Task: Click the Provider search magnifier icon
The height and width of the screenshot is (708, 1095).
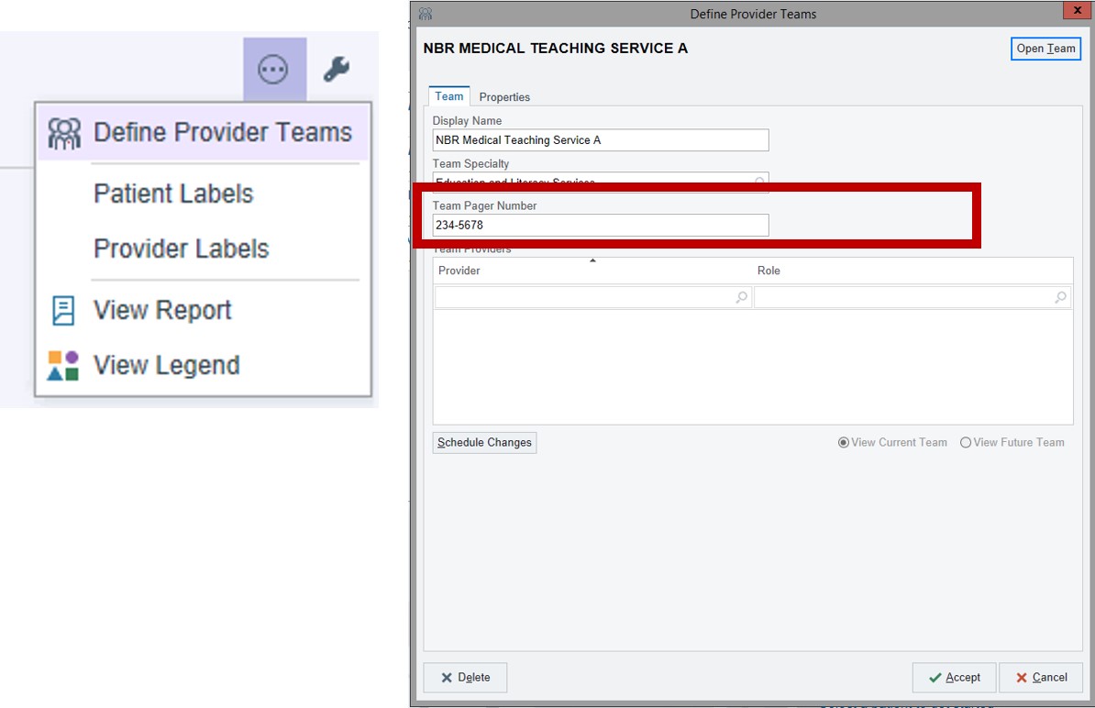Action: point(742,297)
